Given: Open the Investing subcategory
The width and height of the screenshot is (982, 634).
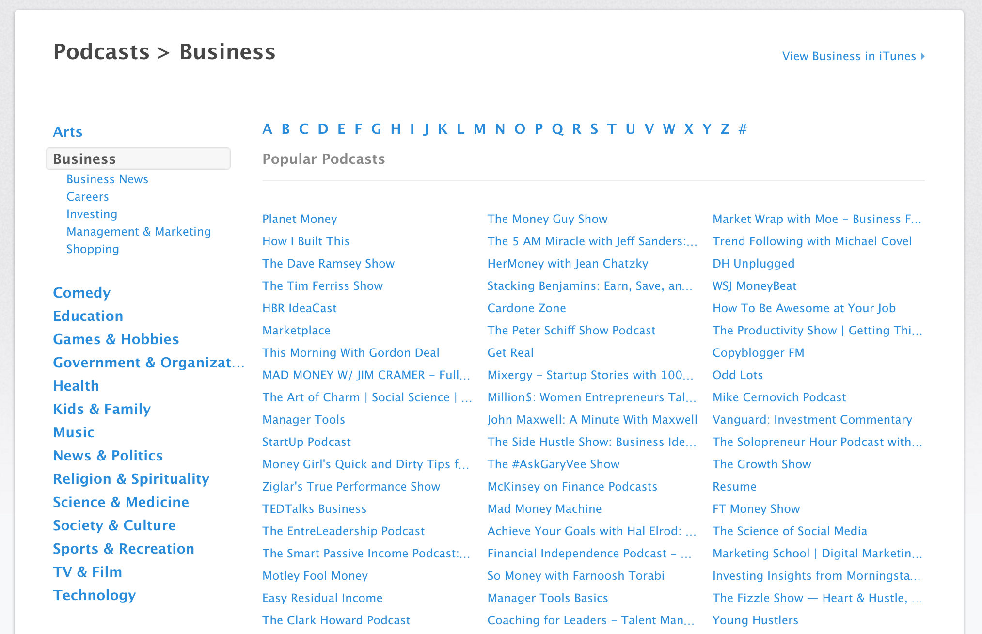Looking at the screenshot, I should 92,214.
